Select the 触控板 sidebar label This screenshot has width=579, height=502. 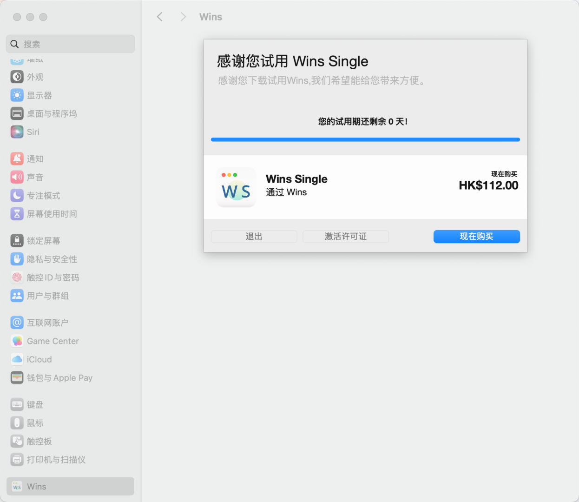39,441
